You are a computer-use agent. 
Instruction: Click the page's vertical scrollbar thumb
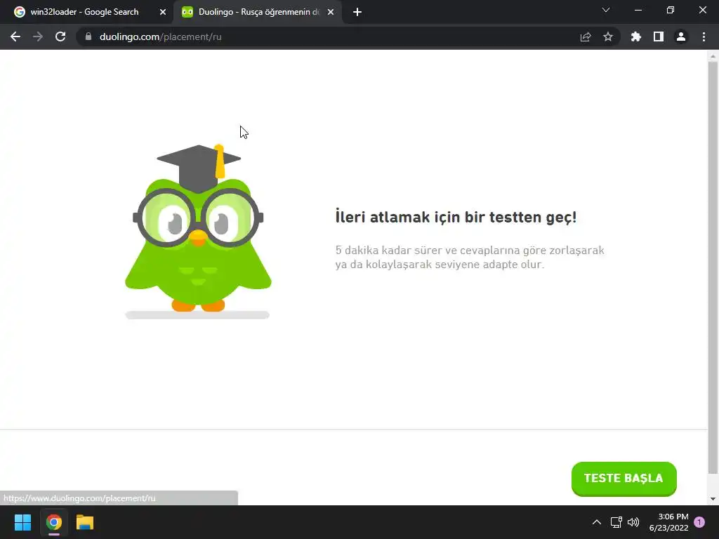coord(713,268)
